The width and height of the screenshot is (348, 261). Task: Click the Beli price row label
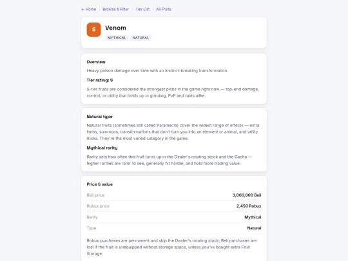click(95, 195)
